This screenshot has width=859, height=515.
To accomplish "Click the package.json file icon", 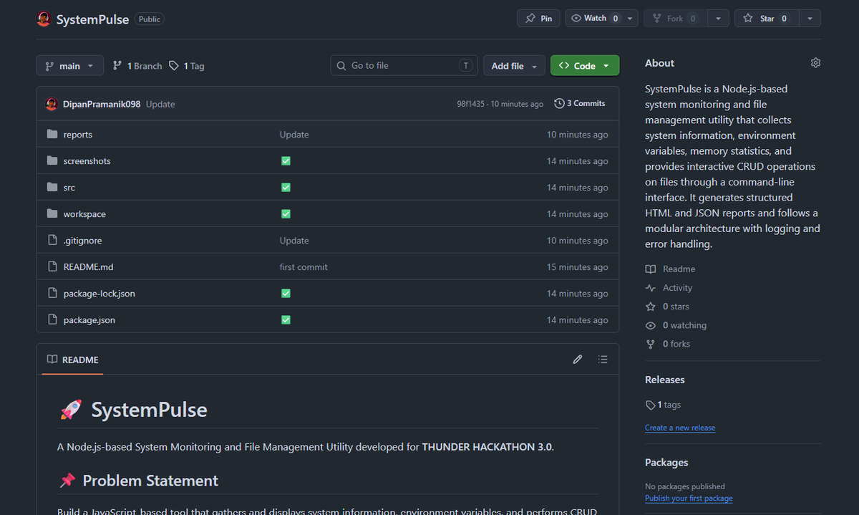I will click(x=52, y=320).
